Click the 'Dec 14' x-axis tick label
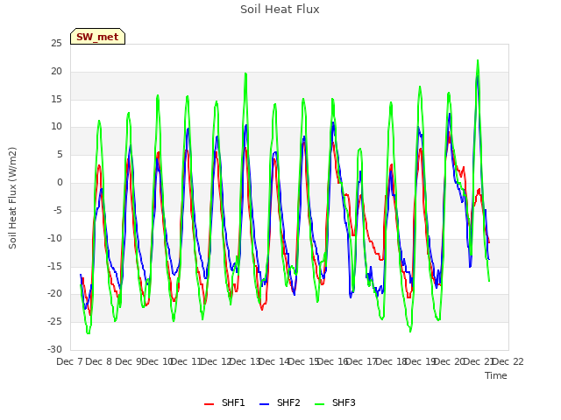 click(274, 361)
